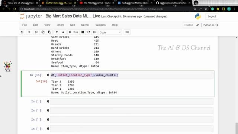Reload the page with the browser refresh icon

coord(15,9)
